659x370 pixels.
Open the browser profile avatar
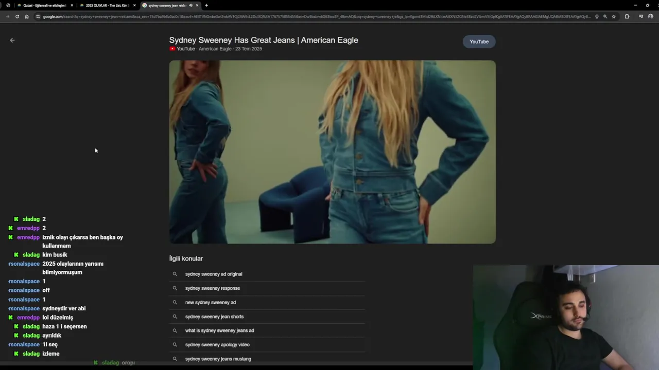(650, 16)
